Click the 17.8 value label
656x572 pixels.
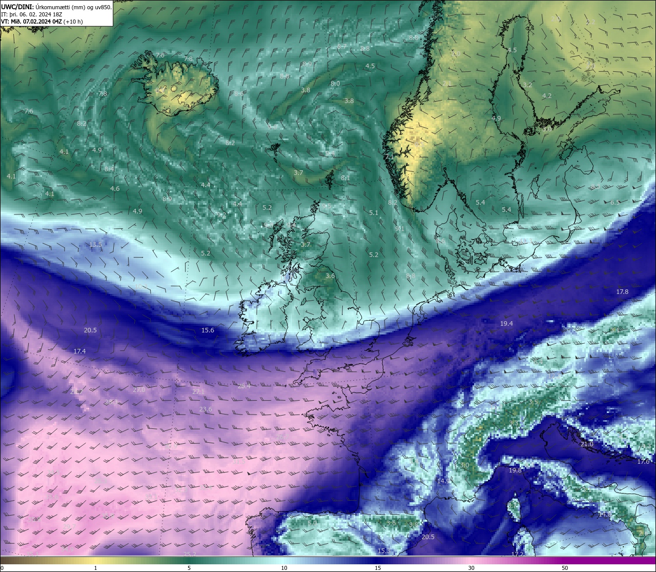[622, 291]
